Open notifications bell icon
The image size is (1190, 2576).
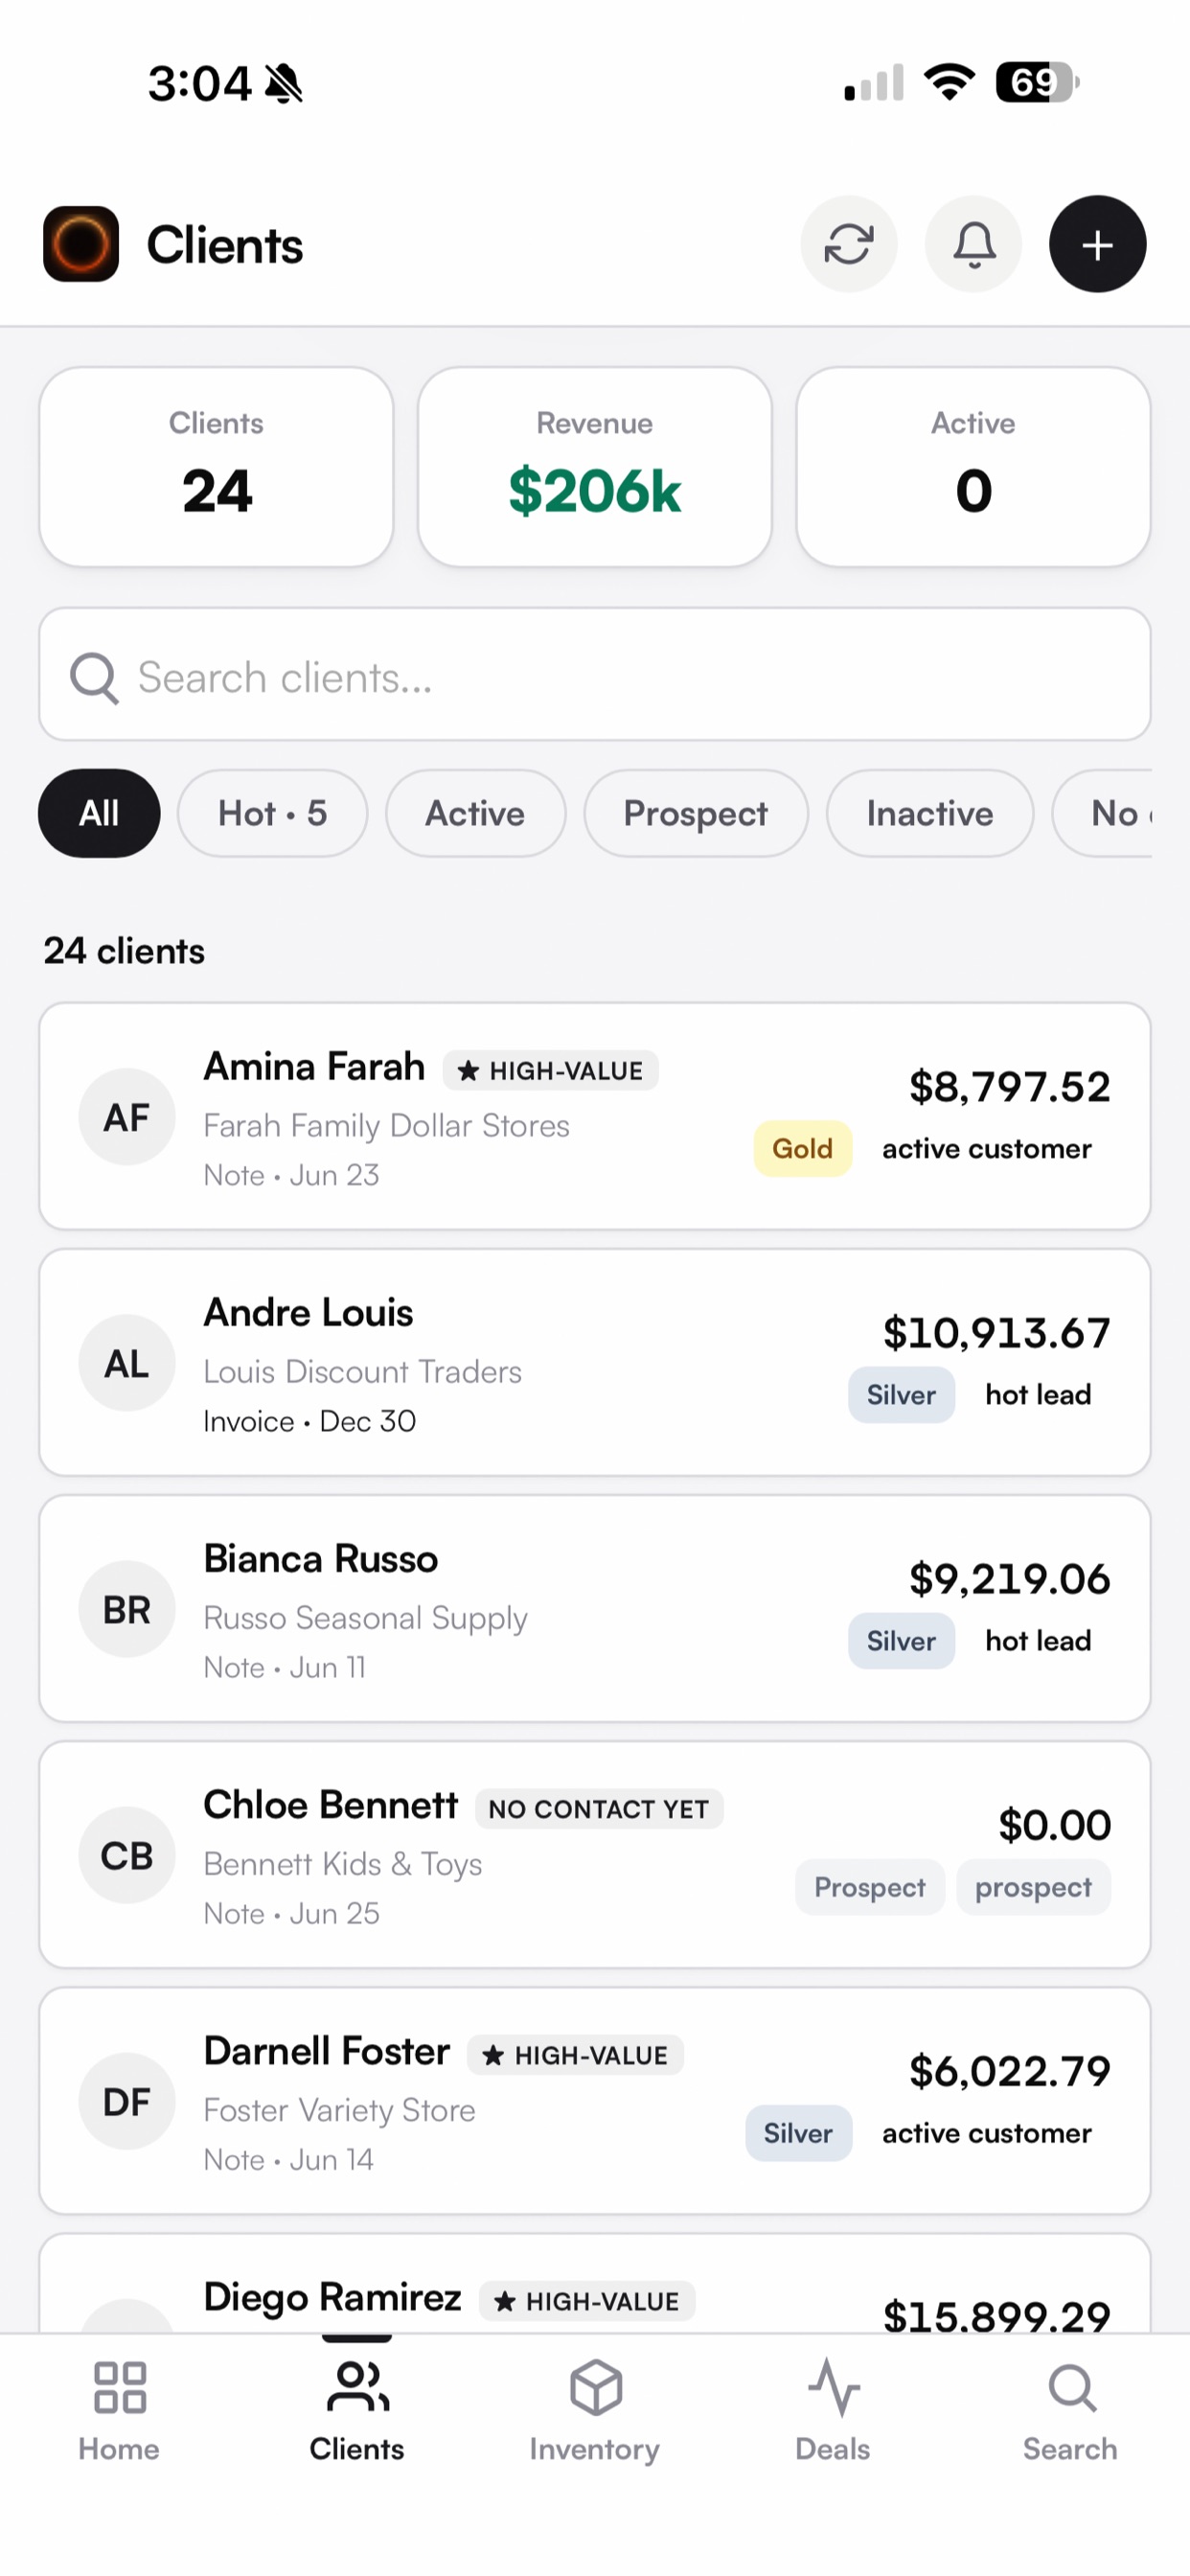click(x=973, y=244)
